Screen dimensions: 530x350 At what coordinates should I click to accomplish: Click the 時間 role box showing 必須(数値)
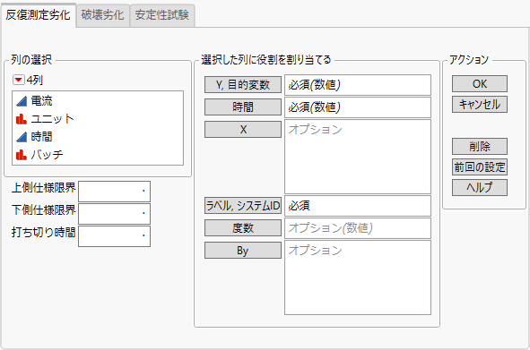click(x=358, y=107)
